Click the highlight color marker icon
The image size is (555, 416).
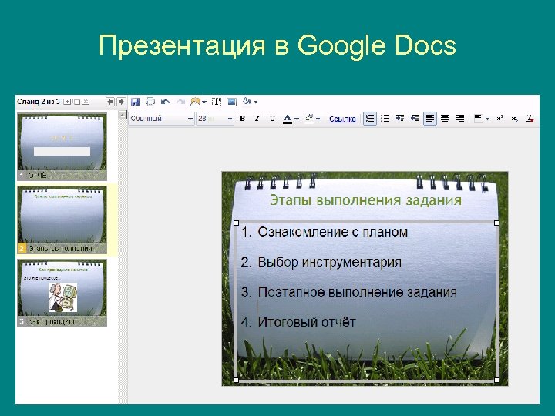309,118
